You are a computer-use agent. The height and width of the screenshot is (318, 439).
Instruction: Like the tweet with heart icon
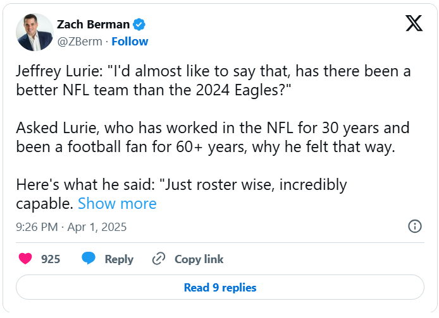tap(25, 259)
